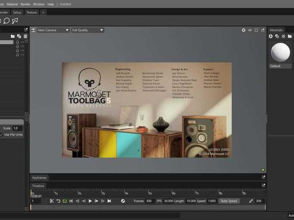Pop out the viewport window
Screen dimensions: 294x220
tap(263, 30)
